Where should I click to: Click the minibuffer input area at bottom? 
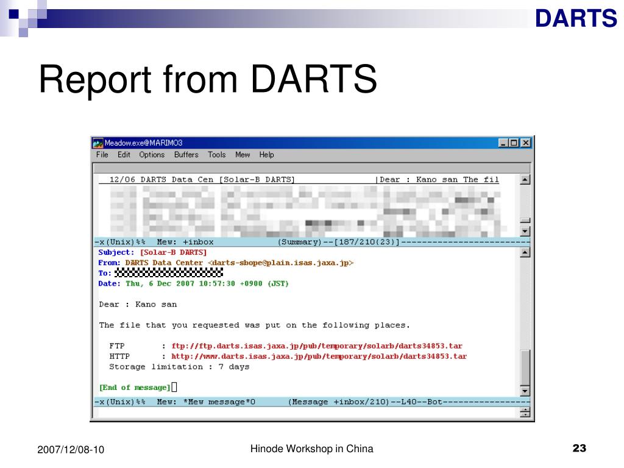click(307, 413)
